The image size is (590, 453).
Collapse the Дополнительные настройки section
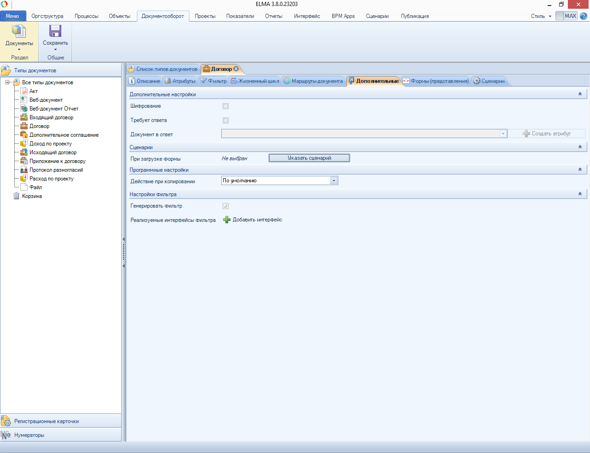tap(580, 94)
